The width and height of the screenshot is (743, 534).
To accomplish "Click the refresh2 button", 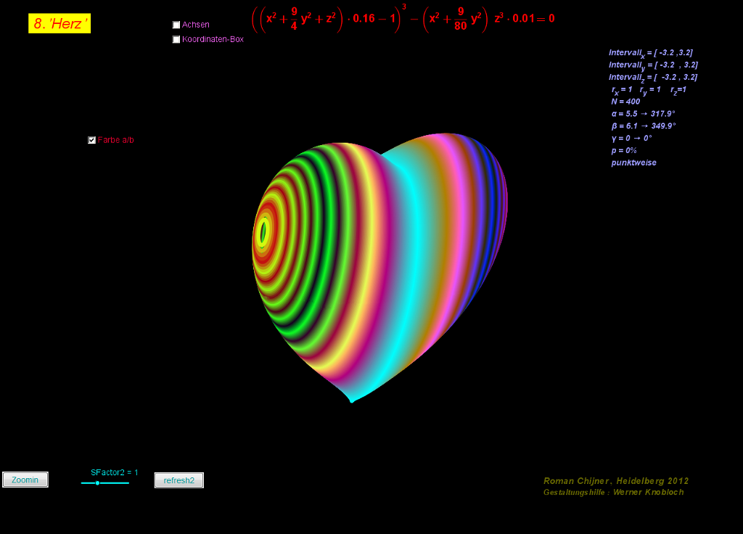I will [x=178, y=480].
